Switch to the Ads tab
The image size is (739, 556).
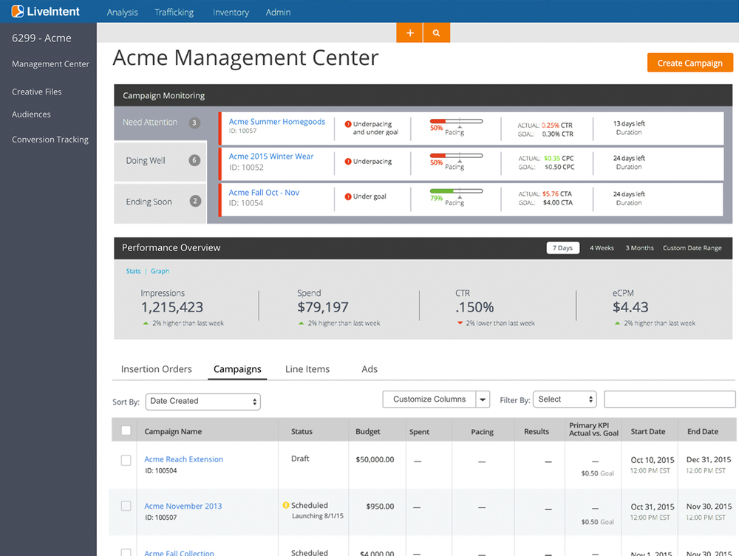coord(369,369)
